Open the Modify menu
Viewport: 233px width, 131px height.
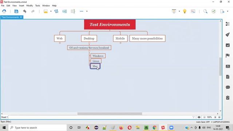click(x=29, y=6)
